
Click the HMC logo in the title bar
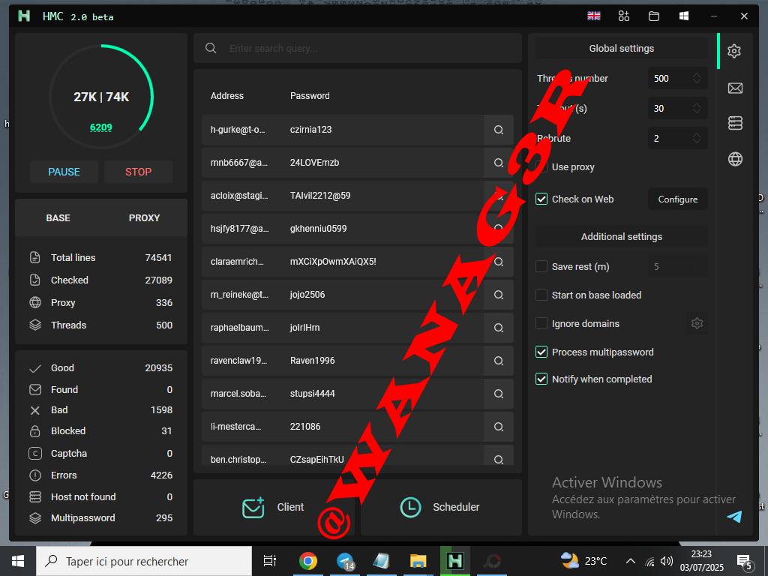24,16
